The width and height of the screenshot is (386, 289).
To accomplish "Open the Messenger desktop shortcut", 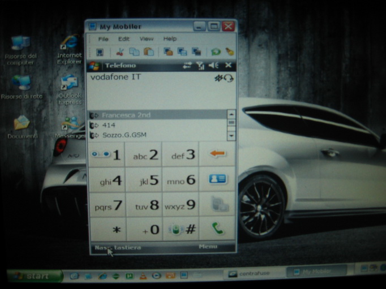I will click(70, 127).
